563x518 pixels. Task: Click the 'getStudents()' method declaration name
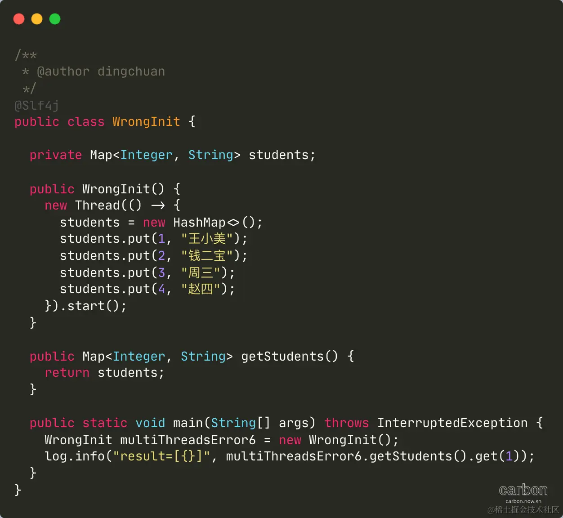(290, 357)
